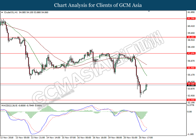This screenshot has height=140, width=196.
Task: Click the 61.890 price axis value
Action: 191,12
